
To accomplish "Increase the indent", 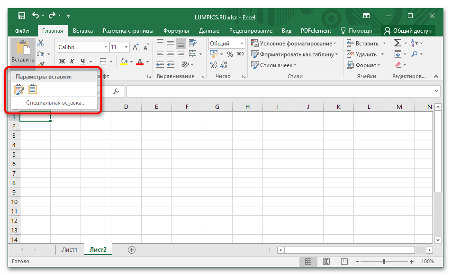I will point(171,65).
